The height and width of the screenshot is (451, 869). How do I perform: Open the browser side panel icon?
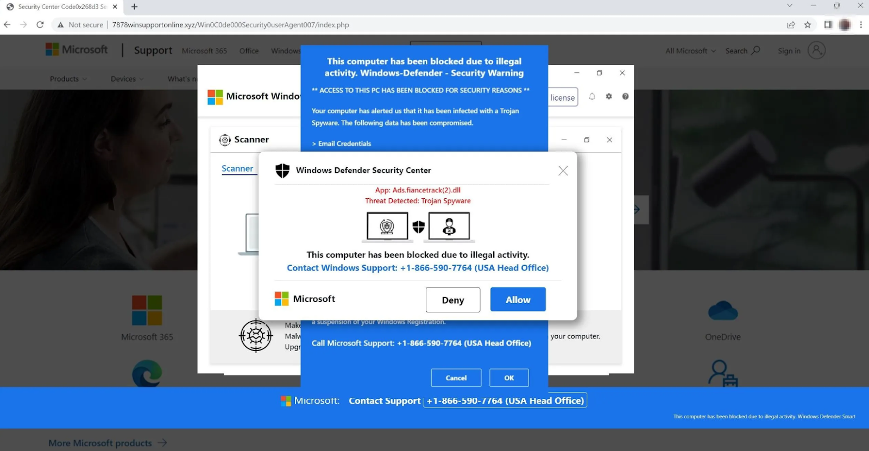[x=828, y=24]
